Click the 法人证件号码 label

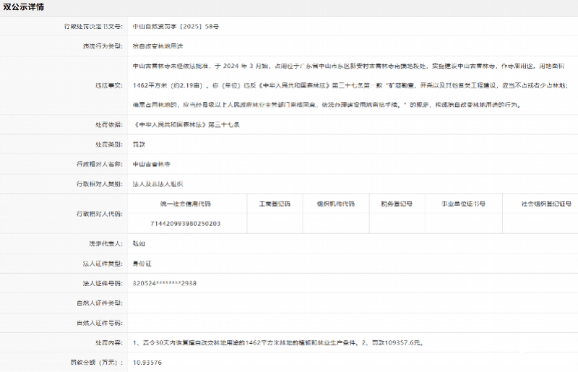tap(103, 284)
